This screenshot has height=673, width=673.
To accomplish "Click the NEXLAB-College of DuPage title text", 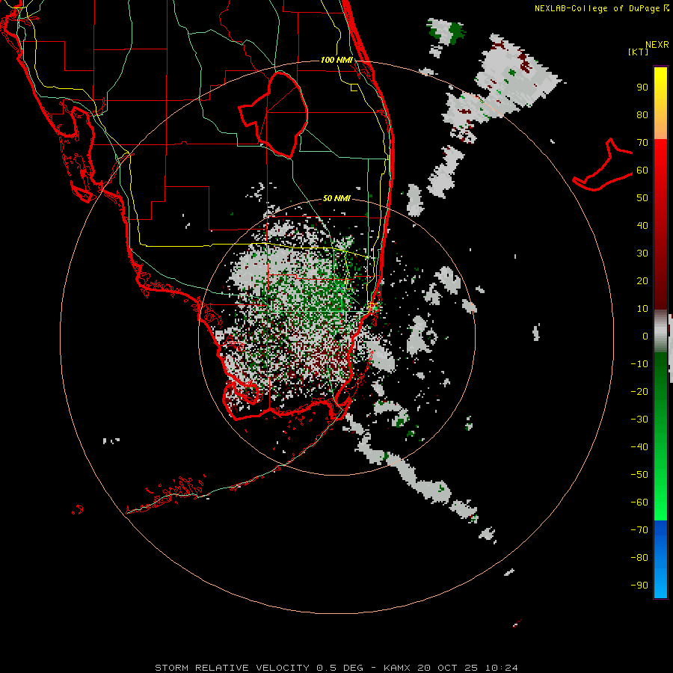I will pyautogui.click(x=597, y=8).
